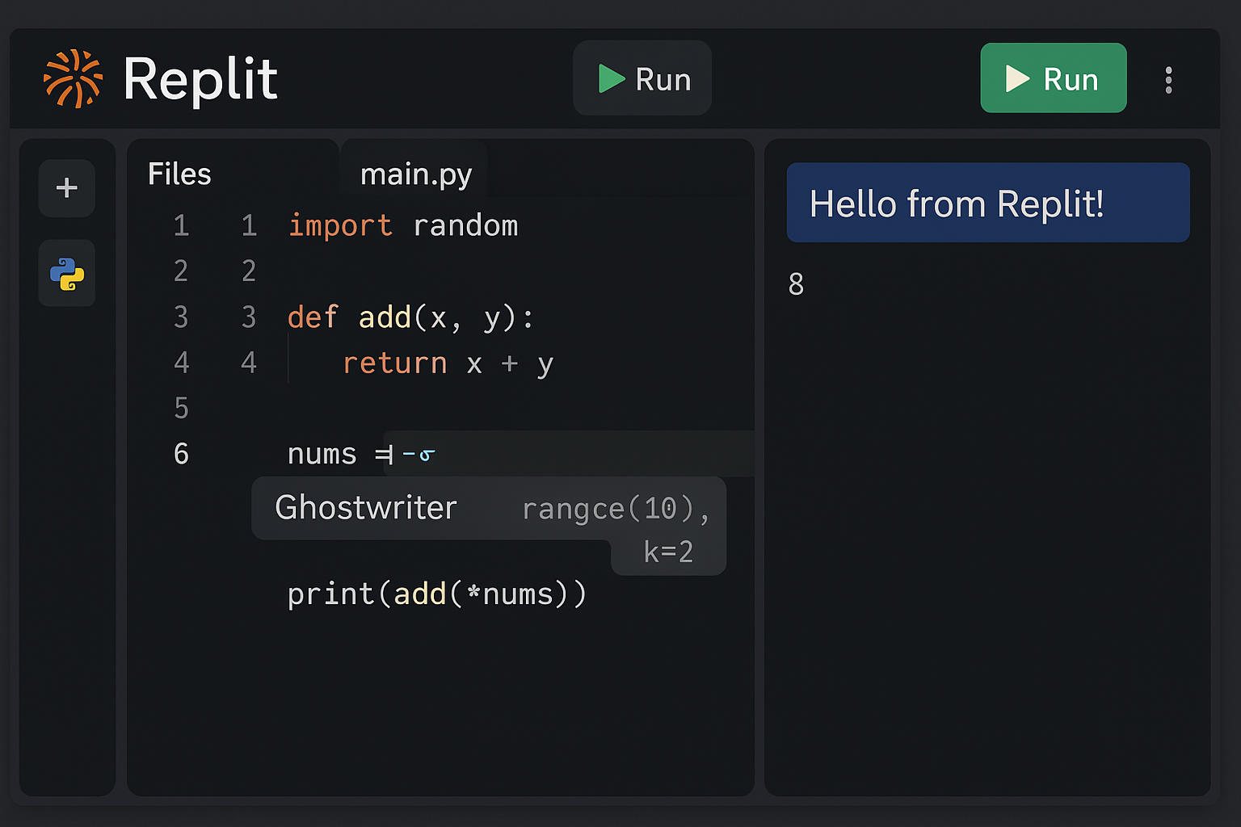Click the 'def add(x, y):' code line

click(410, 317)
